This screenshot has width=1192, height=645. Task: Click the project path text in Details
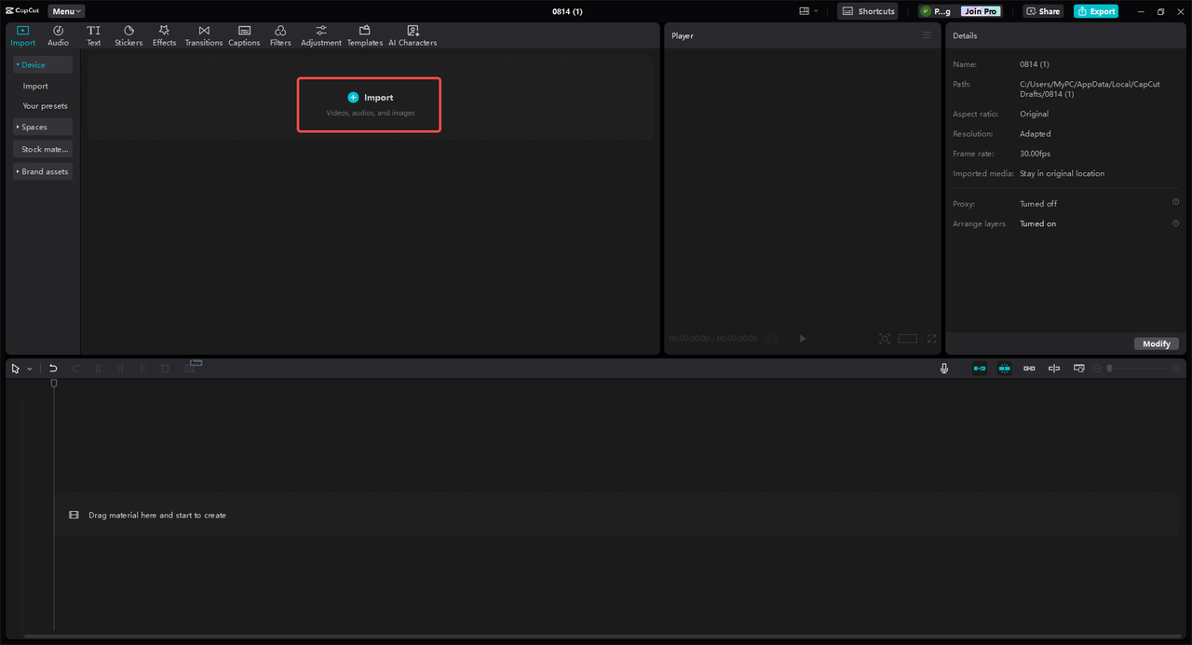point(1090,89)
